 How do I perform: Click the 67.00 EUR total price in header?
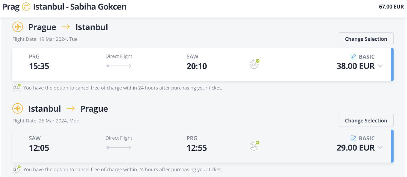click(391, 7)
